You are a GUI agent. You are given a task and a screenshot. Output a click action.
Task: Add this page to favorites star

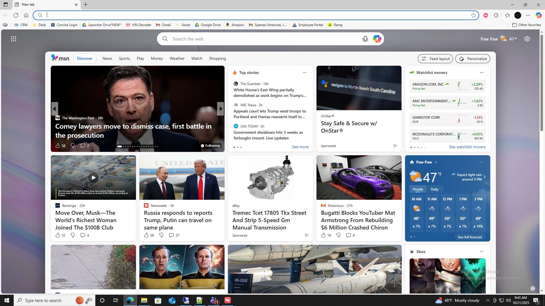pyautogui.click(x=473, y=15)
